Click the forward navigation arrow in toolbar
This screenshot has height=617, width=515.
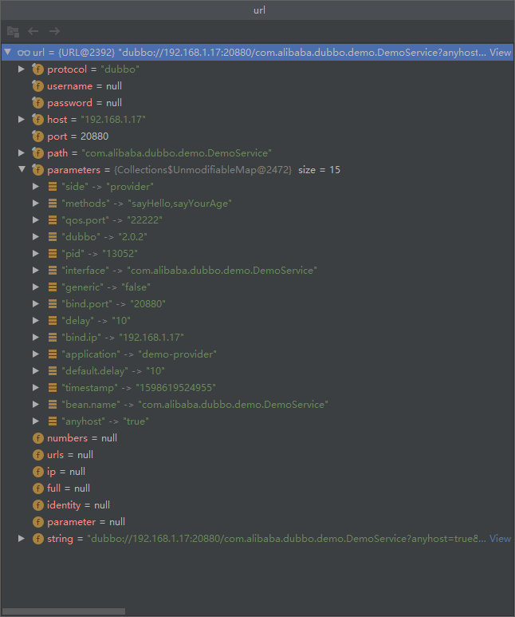click(x=55, y=31)
